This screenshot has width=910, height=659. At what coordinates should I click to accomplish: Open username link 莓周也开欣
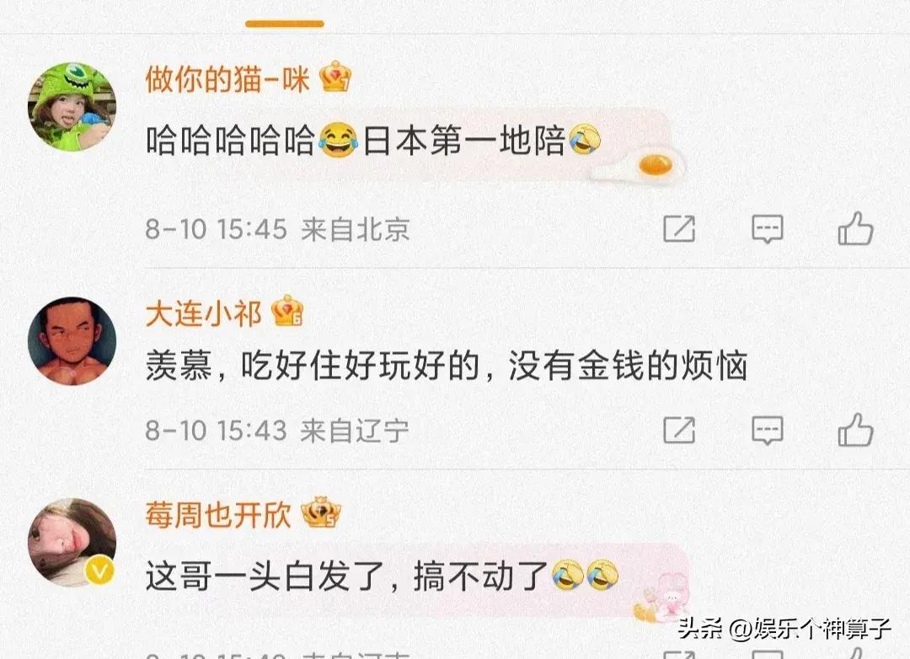(x=217, y=514)
